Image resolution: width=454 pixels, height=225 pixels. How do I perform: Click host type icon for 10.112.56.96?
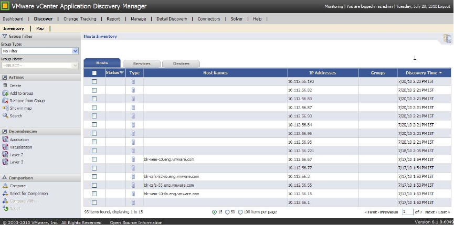click(133, 133)
